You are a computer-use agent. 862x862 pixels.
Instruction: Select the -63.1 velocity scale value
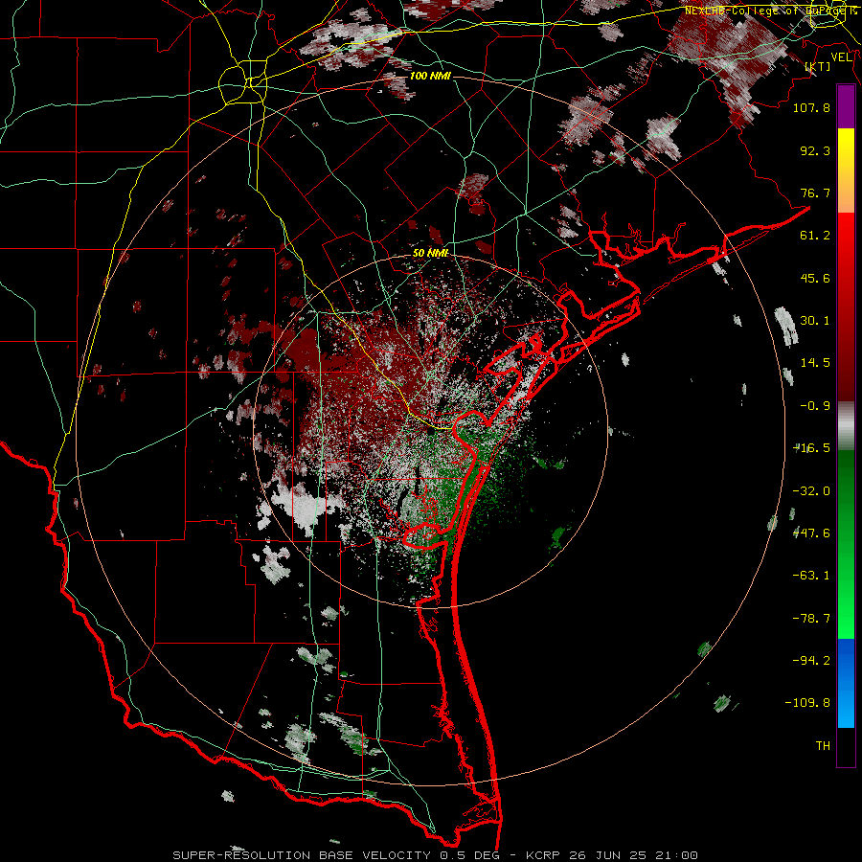pyautogui.click(x=811, y=576)
